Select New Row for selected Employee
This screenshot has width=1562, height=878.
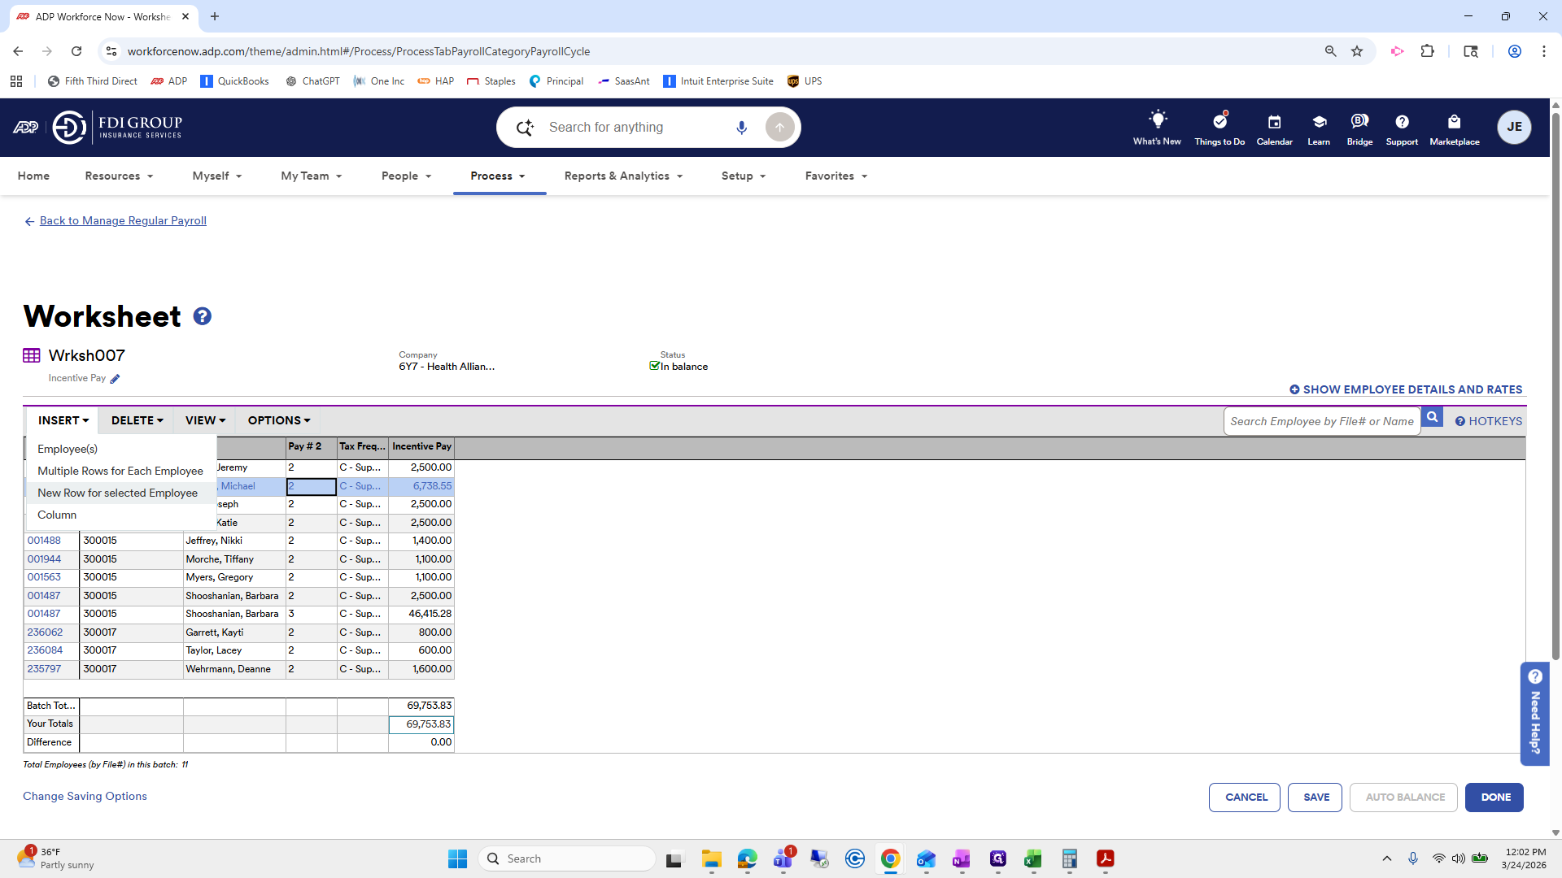(117, 493)
